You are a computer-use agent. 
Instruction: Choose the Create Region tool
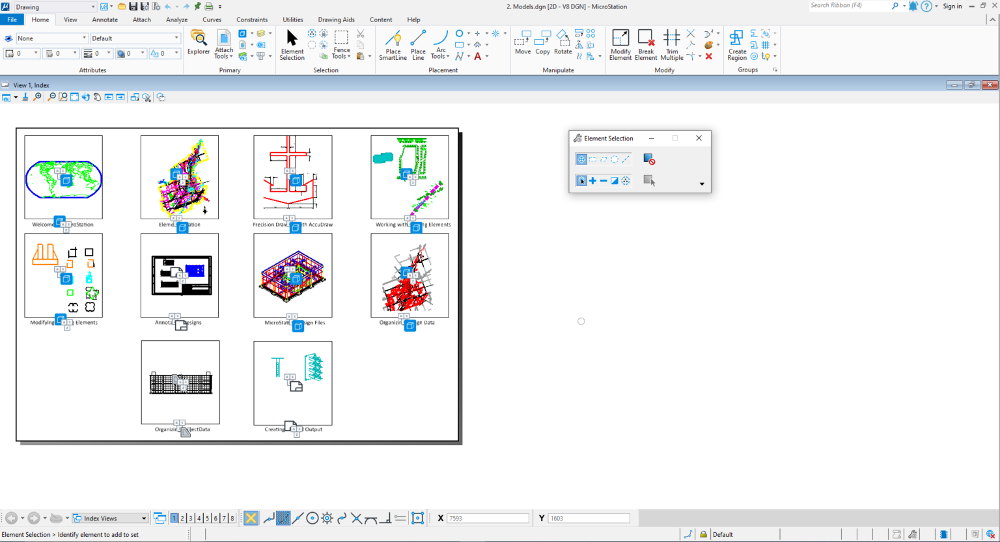pos(737,45)
